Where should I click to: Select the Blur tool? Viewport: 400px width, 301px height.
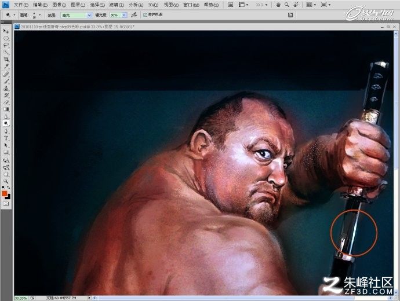pyautogui.click(x=6, y=116)
